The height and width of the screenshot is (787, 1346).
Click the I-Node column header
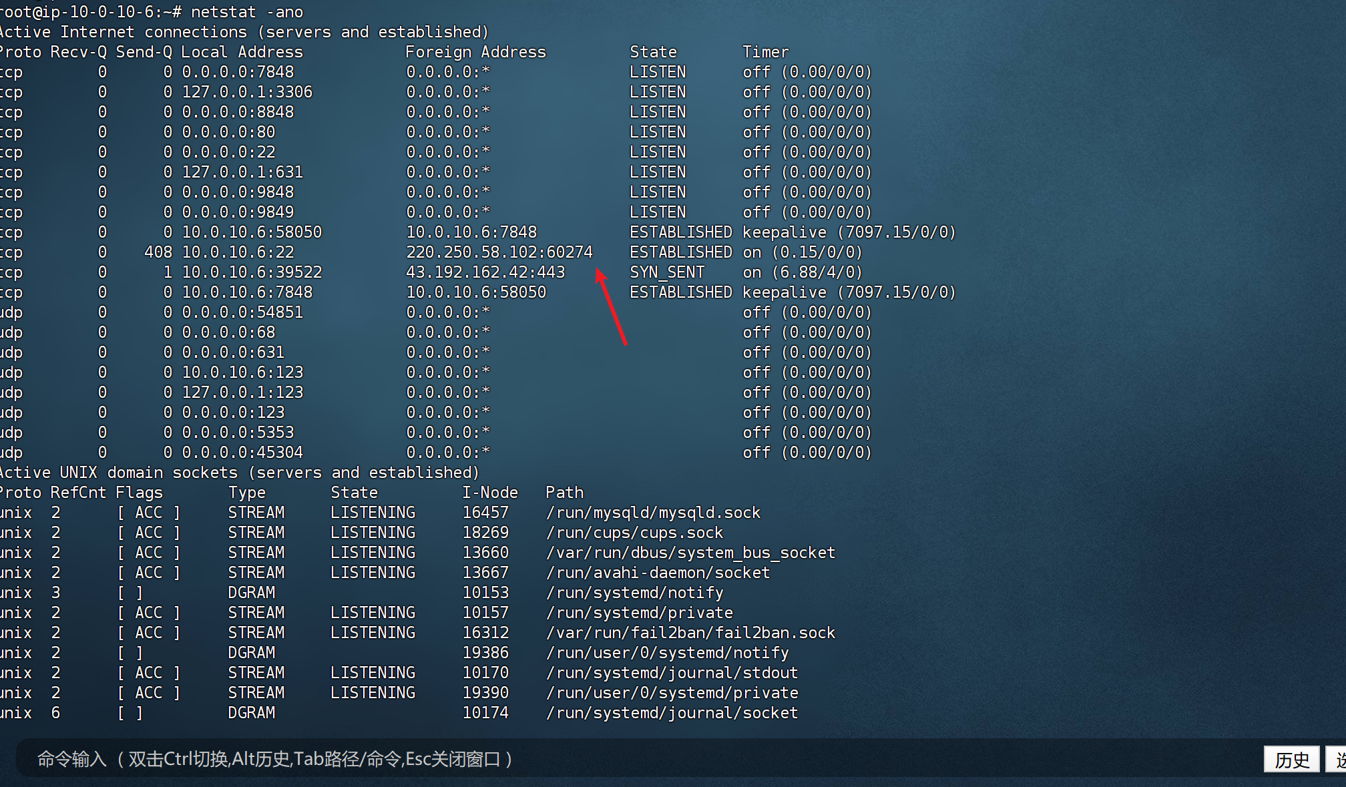click(489, 493)
